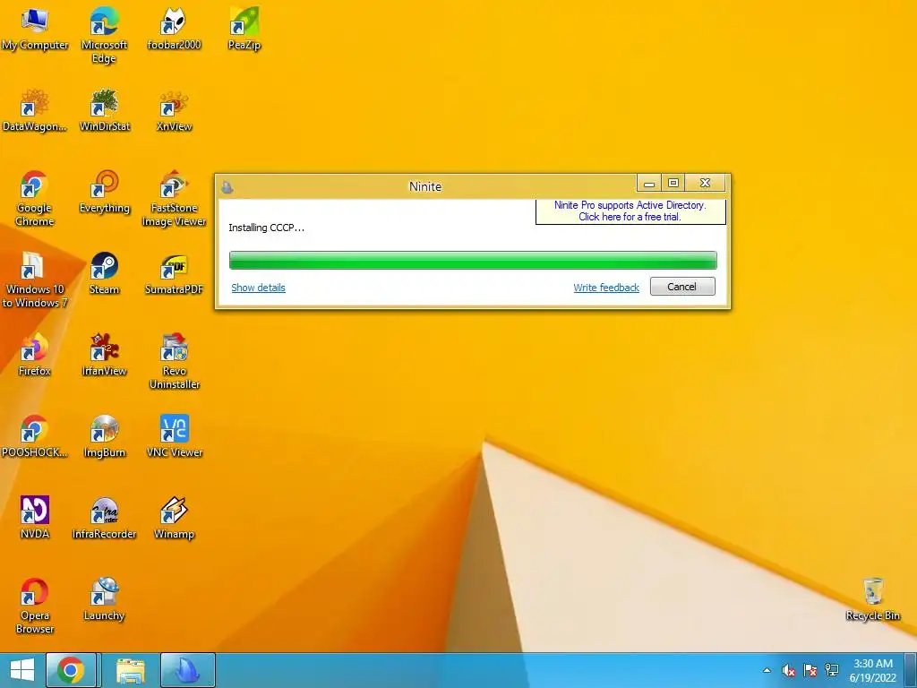Image resolution: width=917 pixels, height=688 pixels.
Task: Select XnView desktop shortcut
Action: [x=174, y=110]
